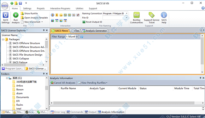
Task: Click Open Analysis Template
Action: click(x=34, y=18)
